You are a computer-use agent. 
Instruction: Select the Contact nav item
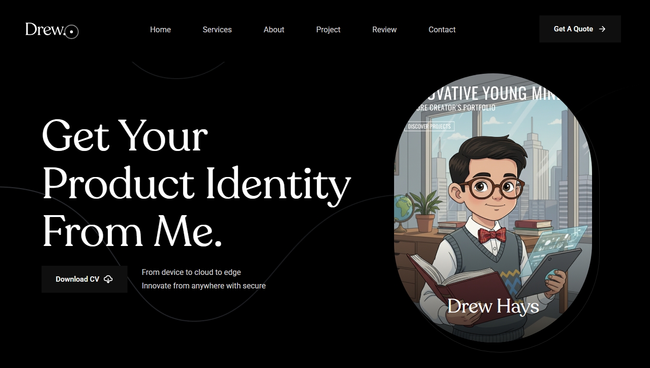pos(442,29)
